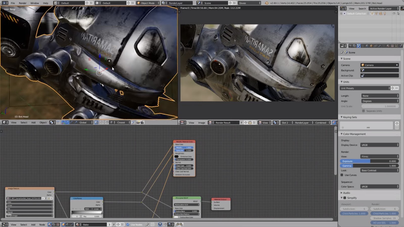Click the OpenGL render image camera icon
404x227 pixels.
[x=138, y=122]
